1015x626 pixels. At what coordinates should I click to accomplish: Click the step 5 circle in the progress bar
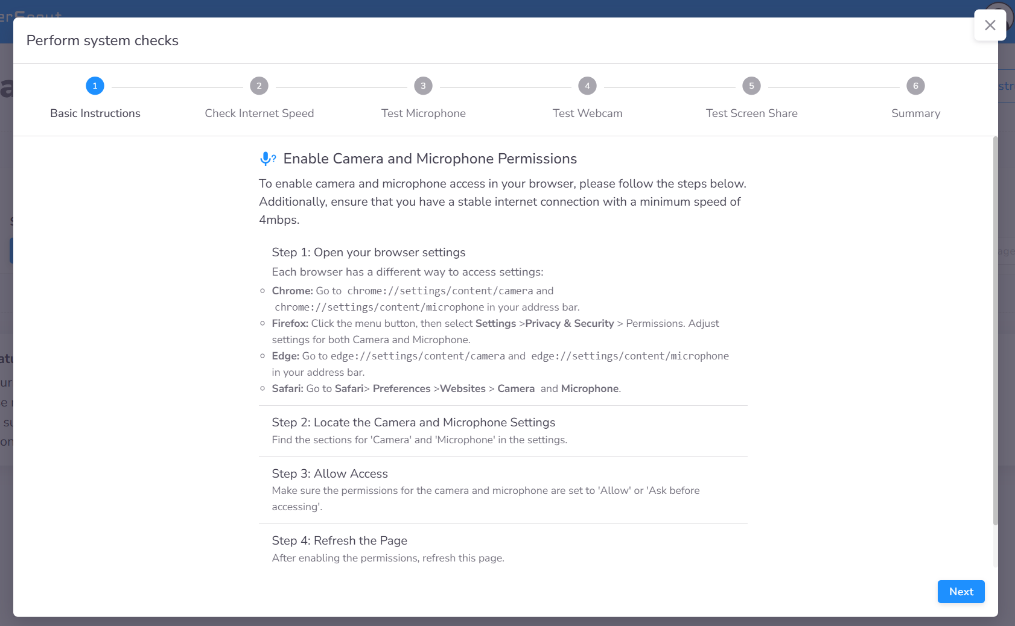click(x=751, y=86)
